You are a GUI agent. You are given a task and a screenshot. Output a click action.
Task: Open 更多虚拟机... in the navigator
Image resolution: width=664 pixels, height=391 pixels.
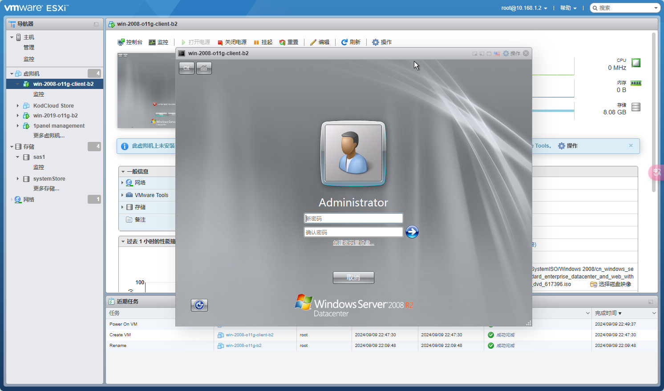(x=49, y=136)
